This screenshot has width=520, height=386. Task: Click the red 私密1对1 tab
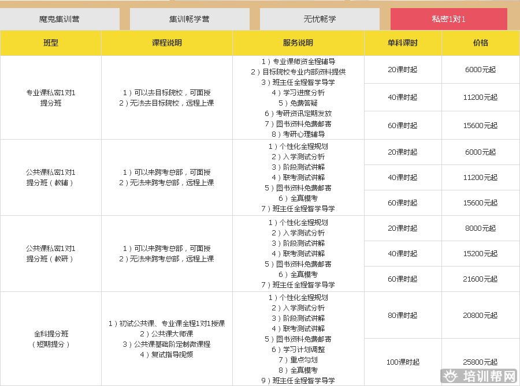(x=448, y=19)
